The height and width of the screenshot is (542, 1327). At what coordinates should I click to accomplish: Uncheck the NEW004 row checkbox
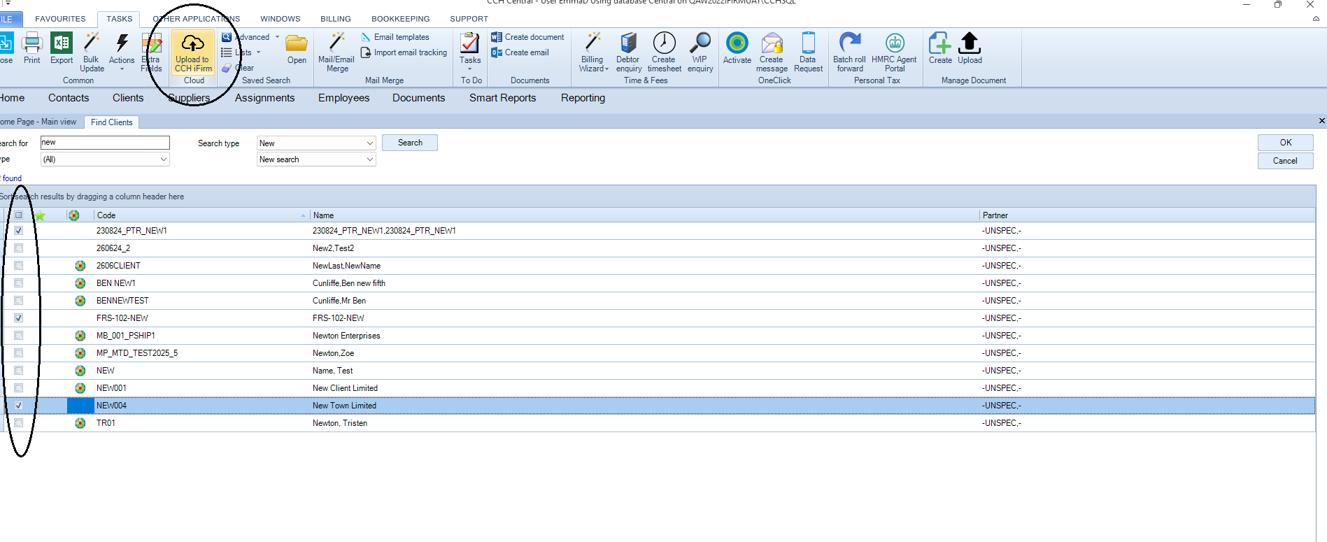19,406
